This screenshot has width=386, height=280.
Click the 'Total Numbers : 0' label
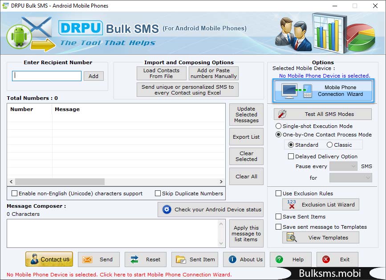pyautogui.click(x=32, y=98)
